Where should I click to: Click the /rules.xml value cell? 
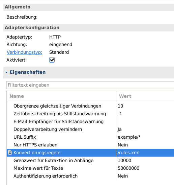pyautogui.click(x=145, y=153)
